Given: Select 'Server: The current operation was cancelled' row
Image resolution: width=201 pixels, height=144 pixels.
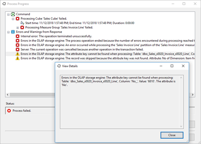Looking at the screenshot, I should (x=82, y=50).
